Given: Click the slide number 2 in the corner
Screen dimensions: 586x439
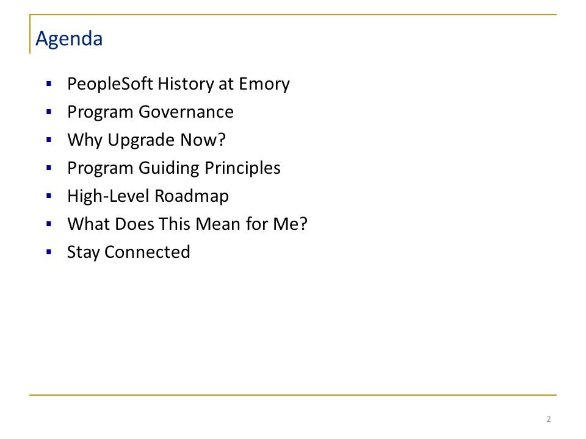Looking at the screenshot, I should coord(548,419).
